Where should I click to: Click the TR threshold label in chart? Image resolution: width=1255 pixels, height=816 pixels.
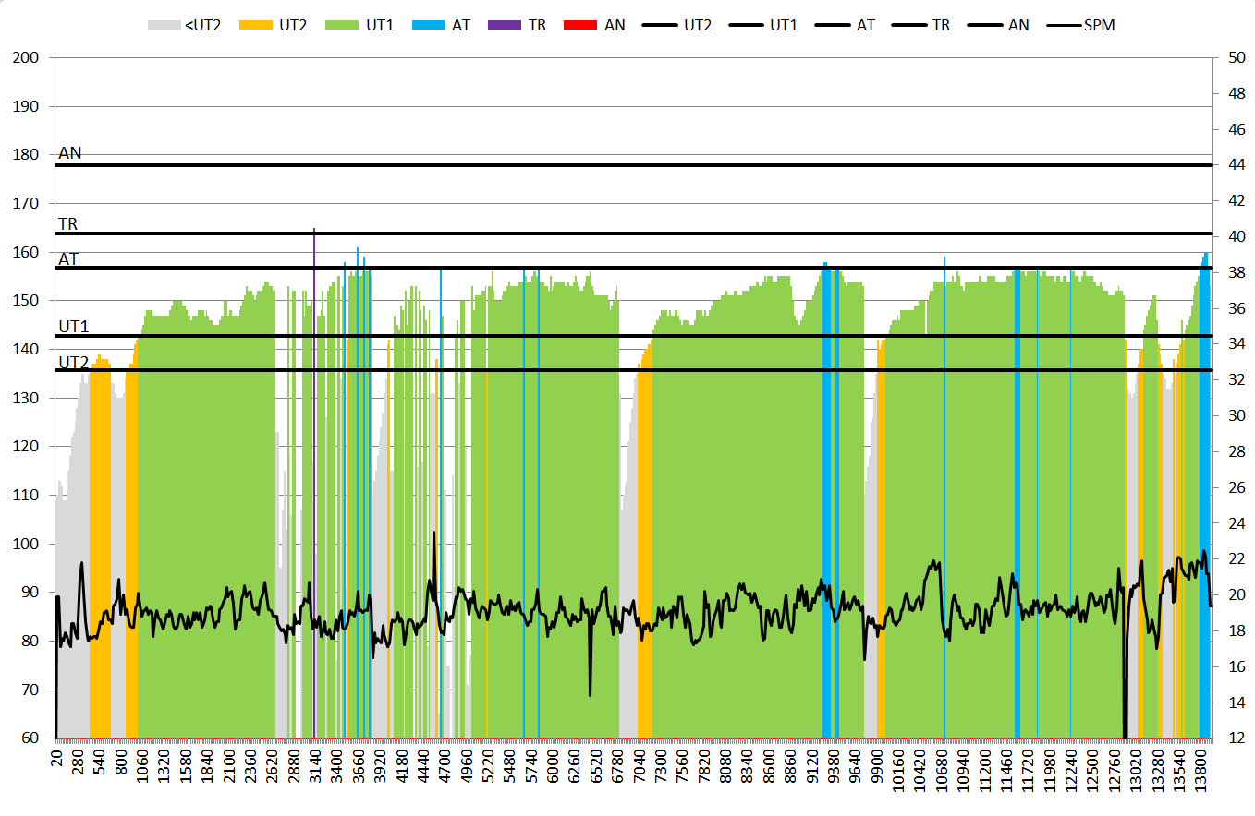(68, 224)
